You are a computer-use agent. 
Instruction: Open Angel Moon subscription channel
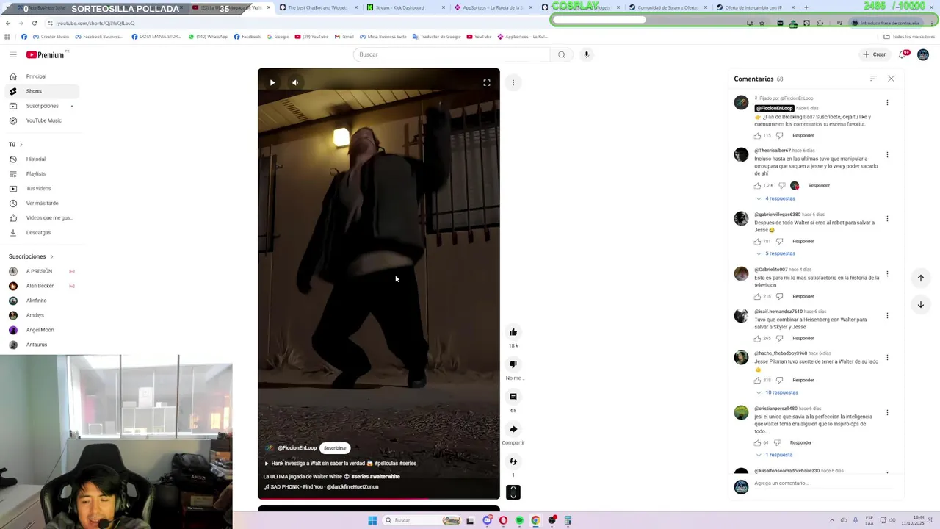(40, 330)
